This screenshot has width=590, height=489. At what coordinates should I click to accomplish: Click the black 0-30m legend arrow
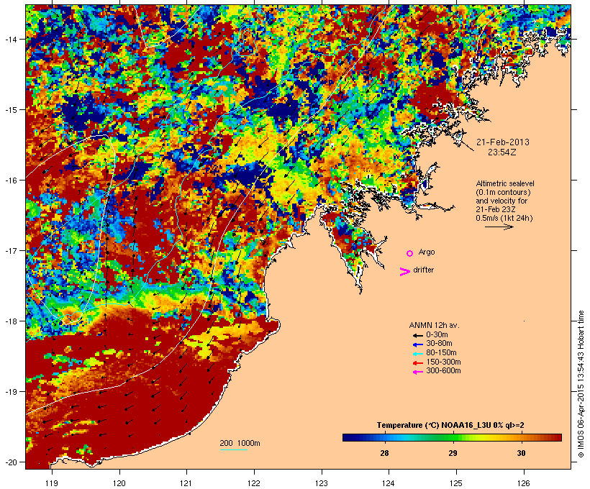point(417,336)
